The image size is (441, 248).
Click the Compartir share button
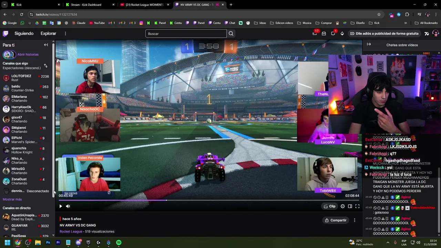point(336,220)
